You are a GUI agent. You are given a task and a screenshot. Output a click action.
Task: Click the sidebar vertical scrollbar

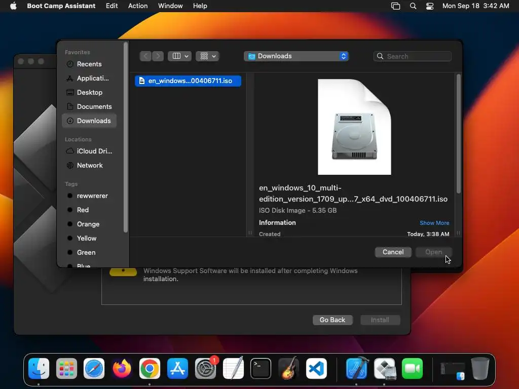point(126,138)
